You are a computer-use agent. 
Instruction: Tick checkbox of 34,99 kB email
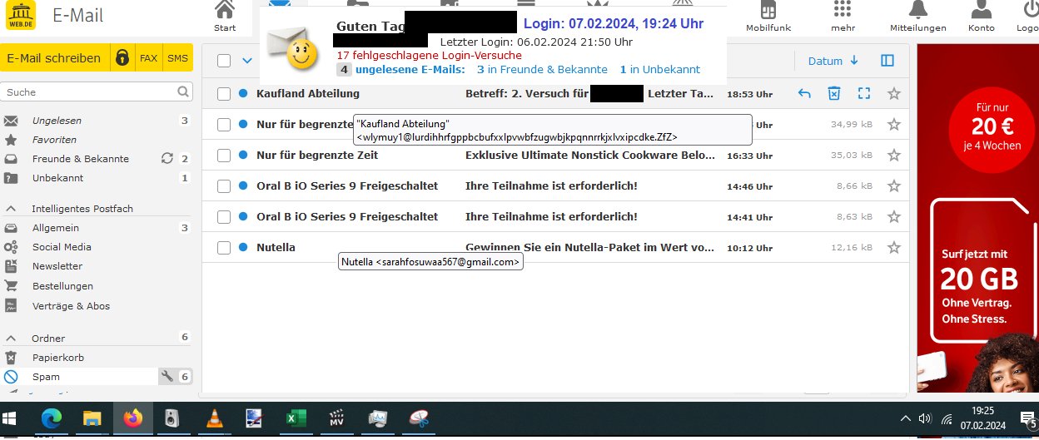tap(224, 125)
